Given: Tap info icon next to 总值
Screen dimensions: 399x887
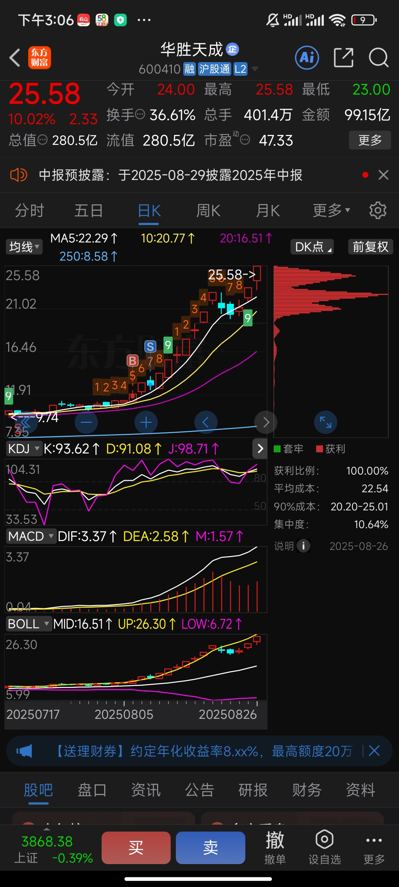Looking at the screenshot, I should (43, 140).
